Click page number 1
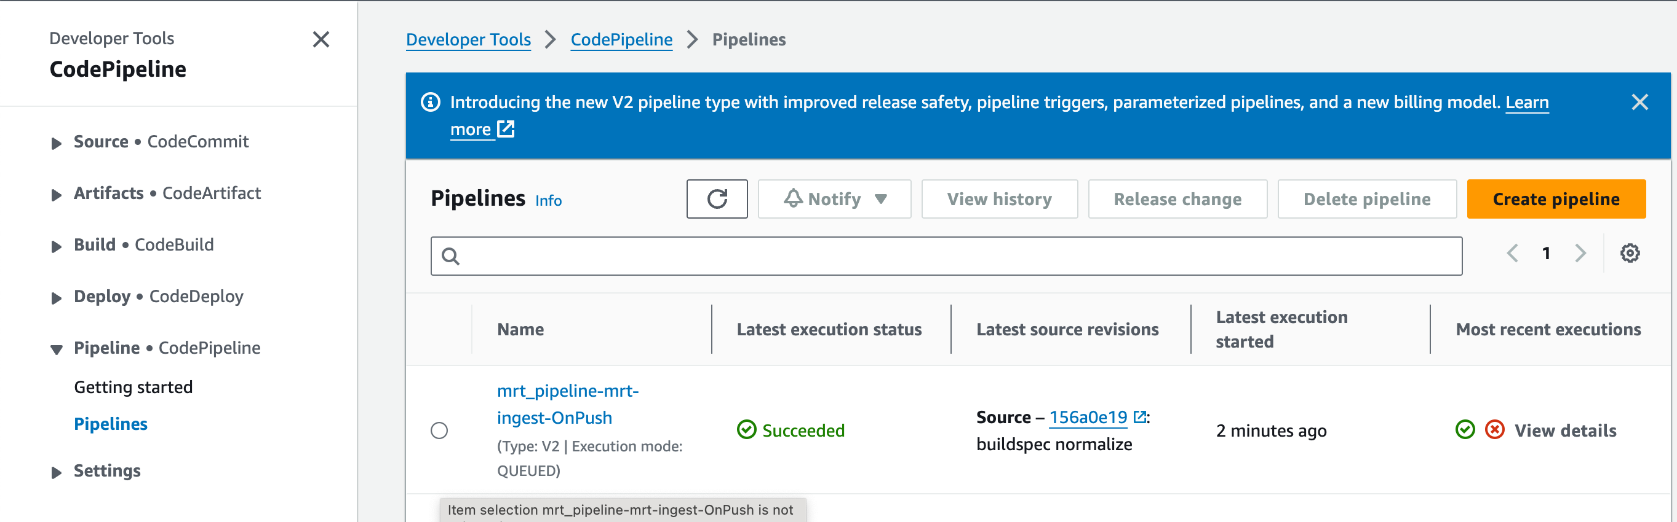Image resolution: width=1677 pixels, height=522 pixels. click(1546, 253)
